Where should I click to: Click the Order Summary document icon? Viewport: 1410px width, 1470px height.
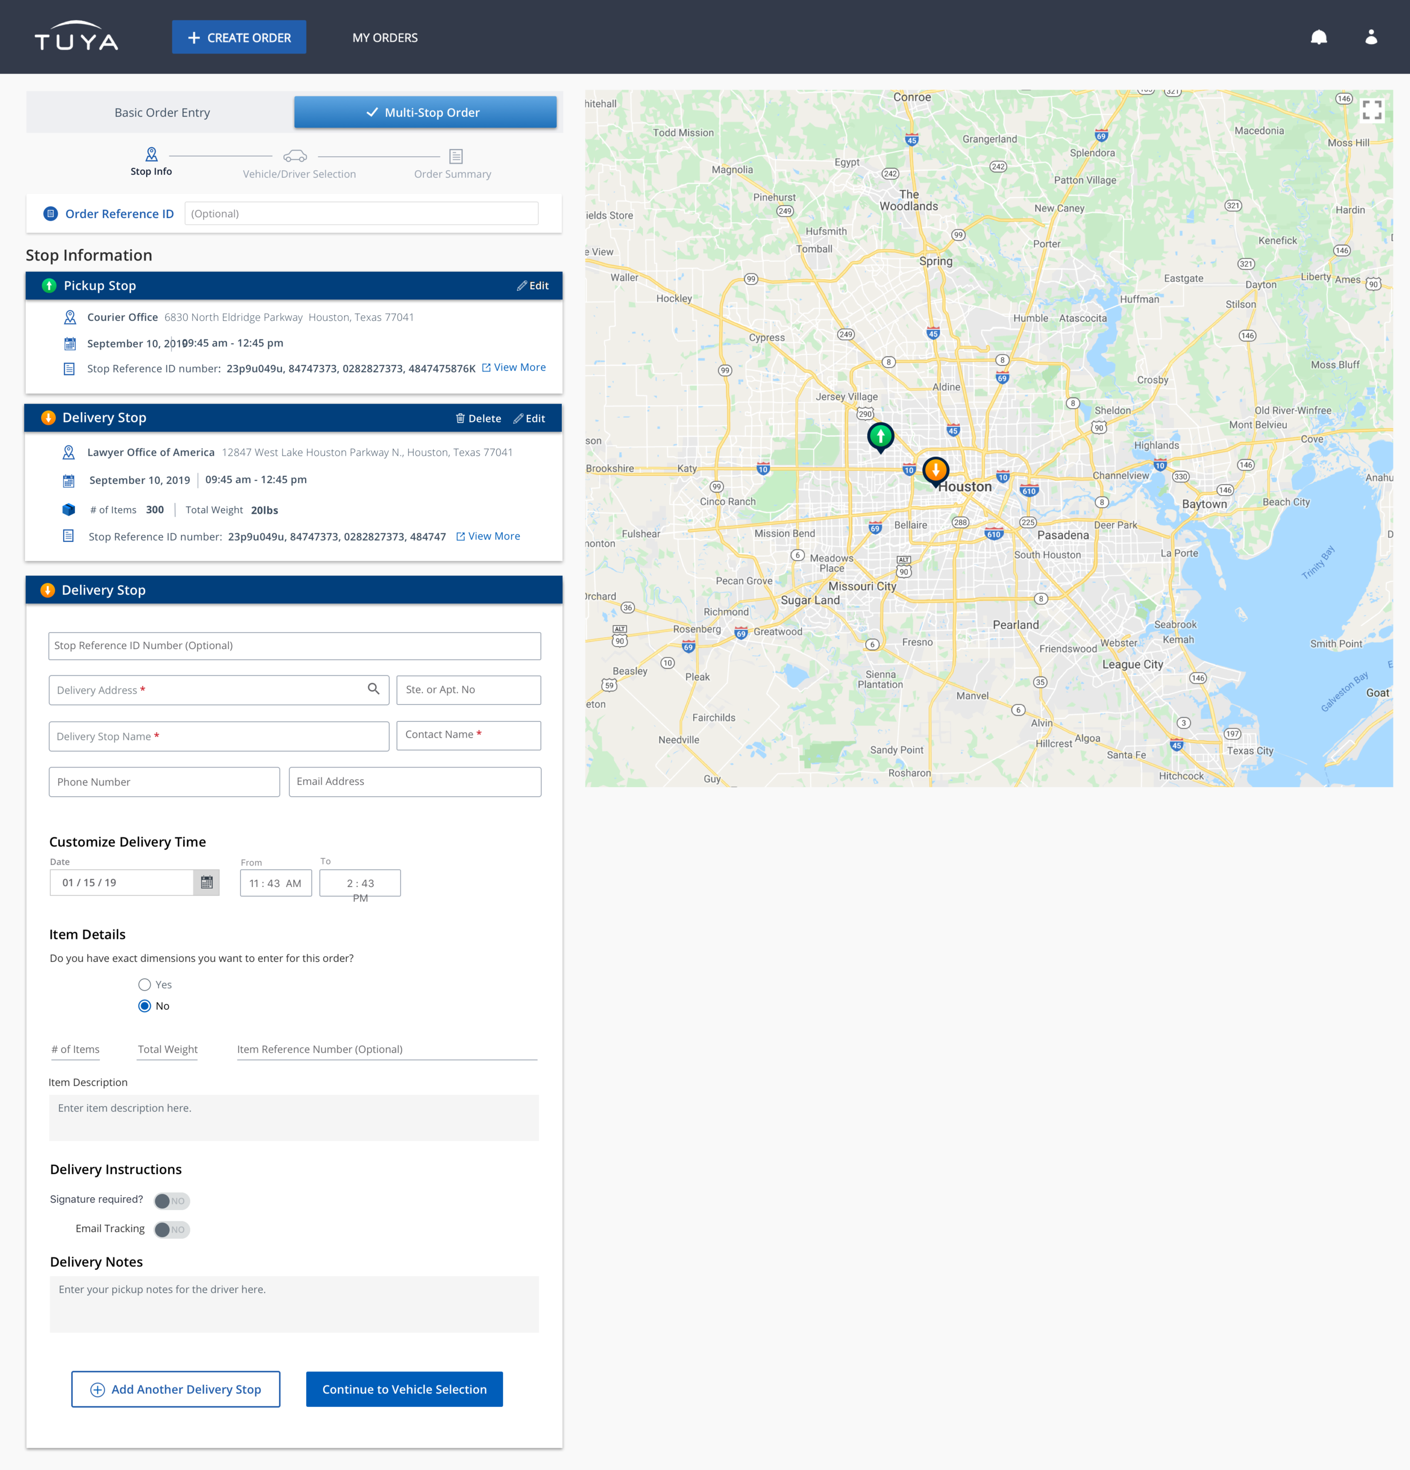pos(455,156)
